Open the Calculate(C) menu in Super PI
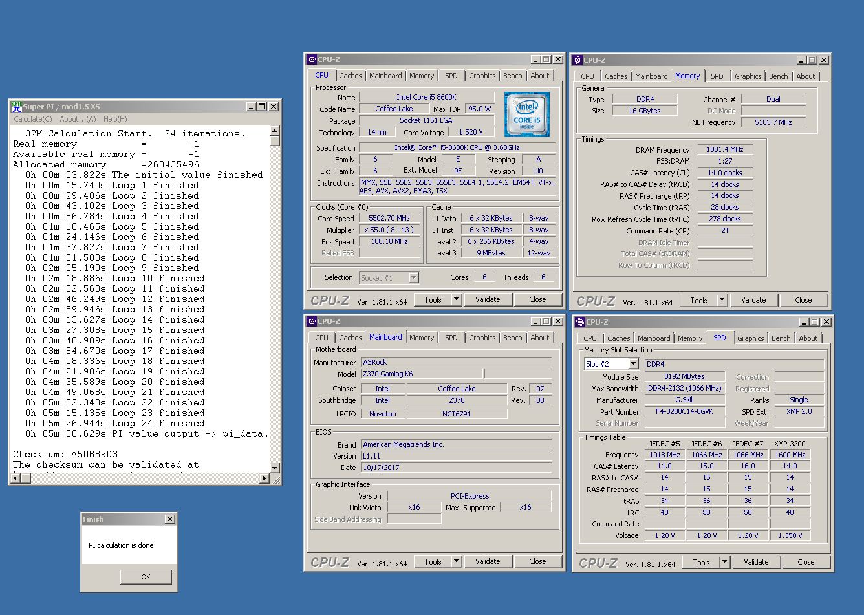Screen dimensions: 864x615 pos(33,119)
